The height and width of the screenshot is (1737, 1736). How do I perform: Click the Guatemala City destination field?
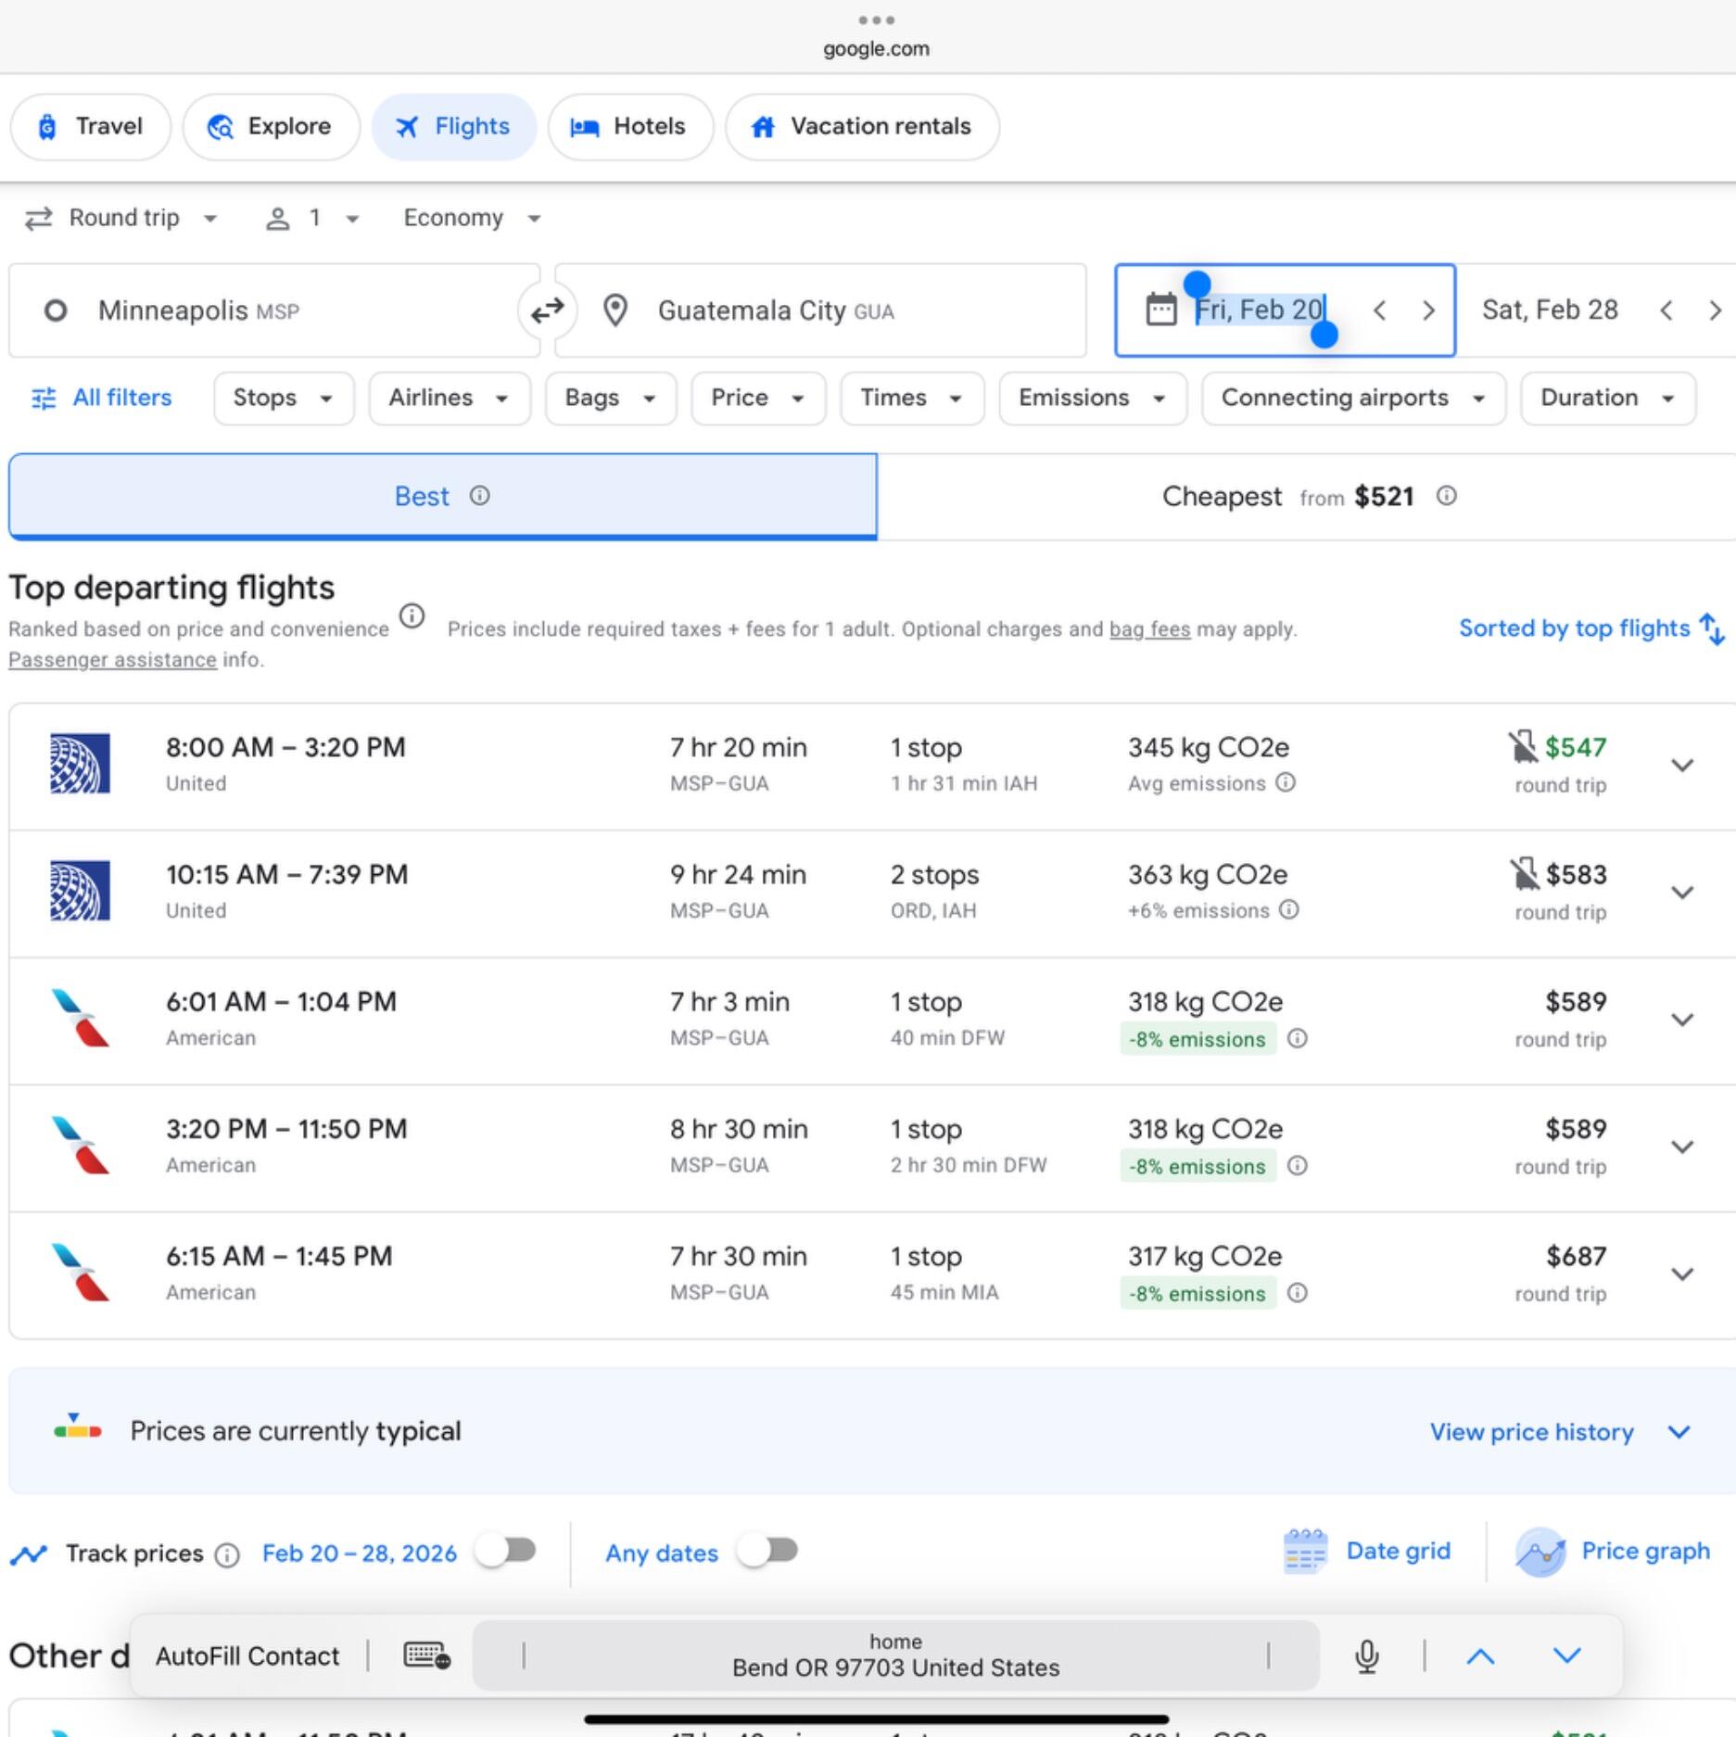820,311
